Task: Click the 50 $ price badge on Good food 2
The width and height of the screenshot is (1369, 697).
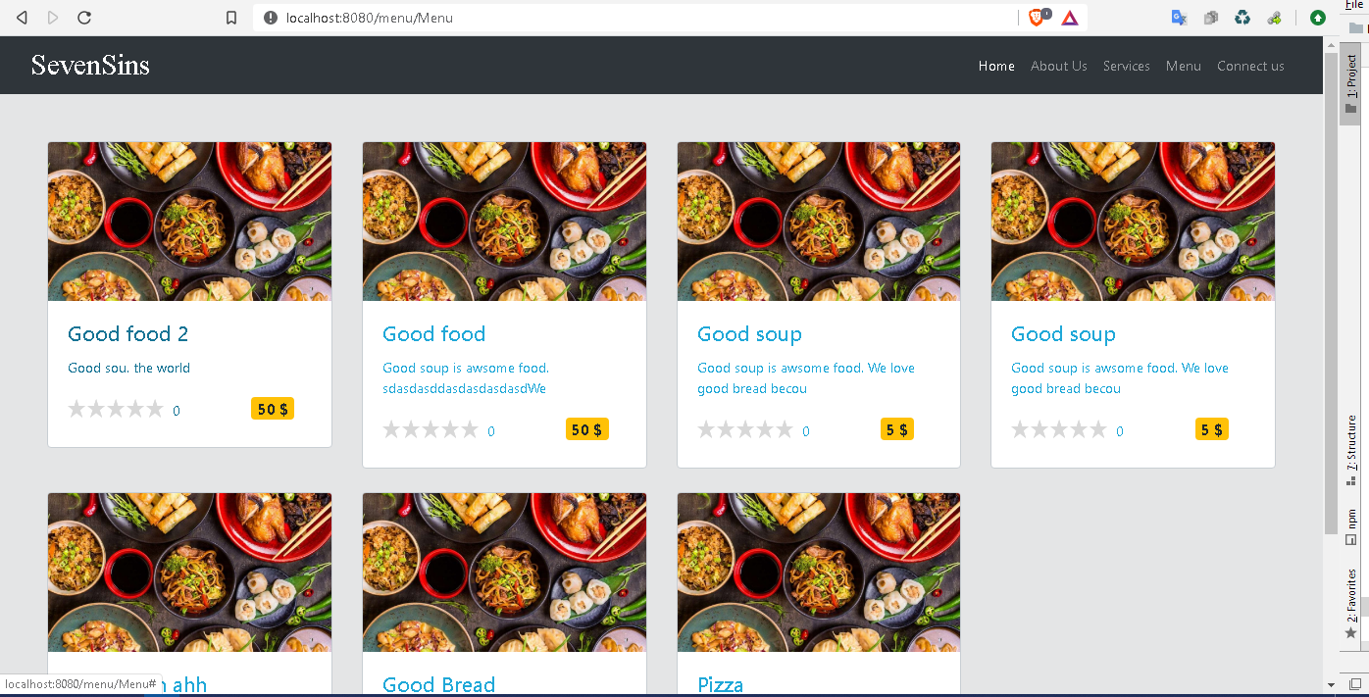Action: tap(273, 409)
